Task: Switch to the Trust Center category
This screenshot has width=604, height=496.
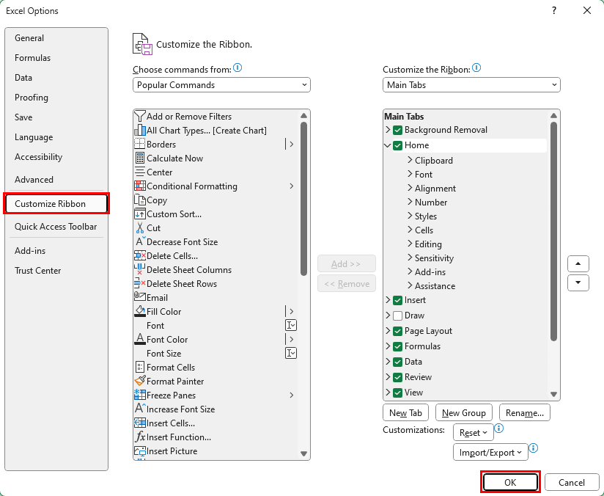Action: [x=38, y=270]
